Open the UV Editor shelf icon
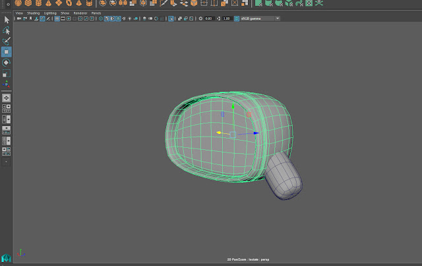422x266 pixels. tap(309, 3)
